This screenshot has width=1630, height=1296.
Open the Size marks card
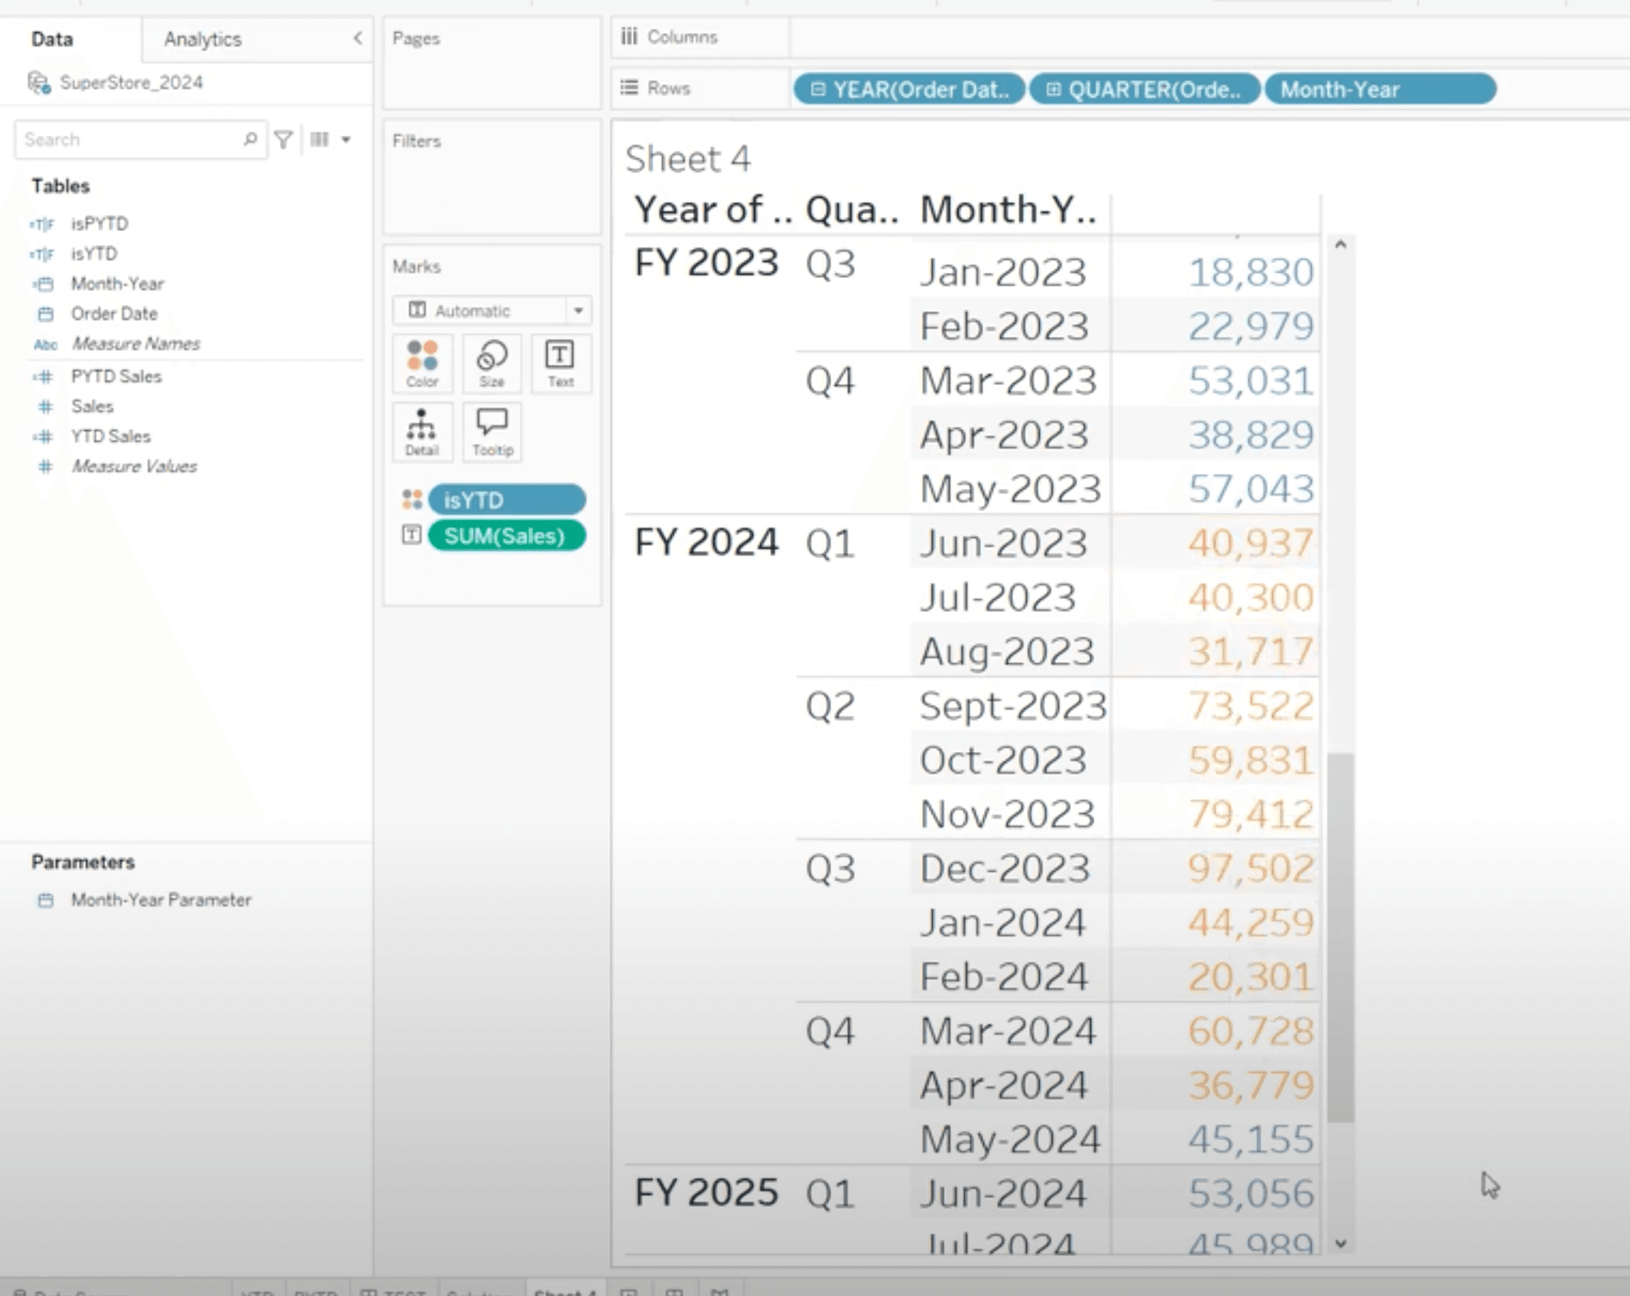[492, 363]
